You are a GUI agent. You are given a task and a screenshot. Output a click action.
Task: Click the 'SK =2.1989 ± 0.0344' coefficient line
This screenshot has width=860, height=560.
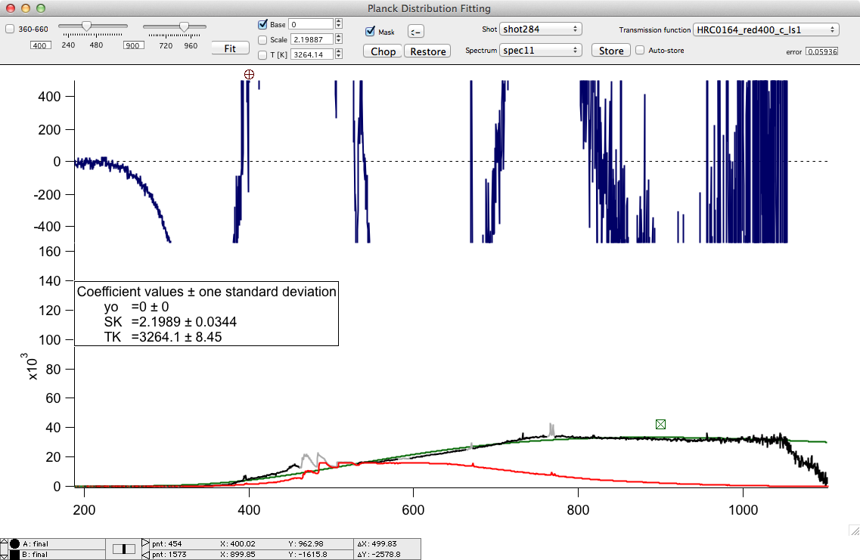point(170,322)
